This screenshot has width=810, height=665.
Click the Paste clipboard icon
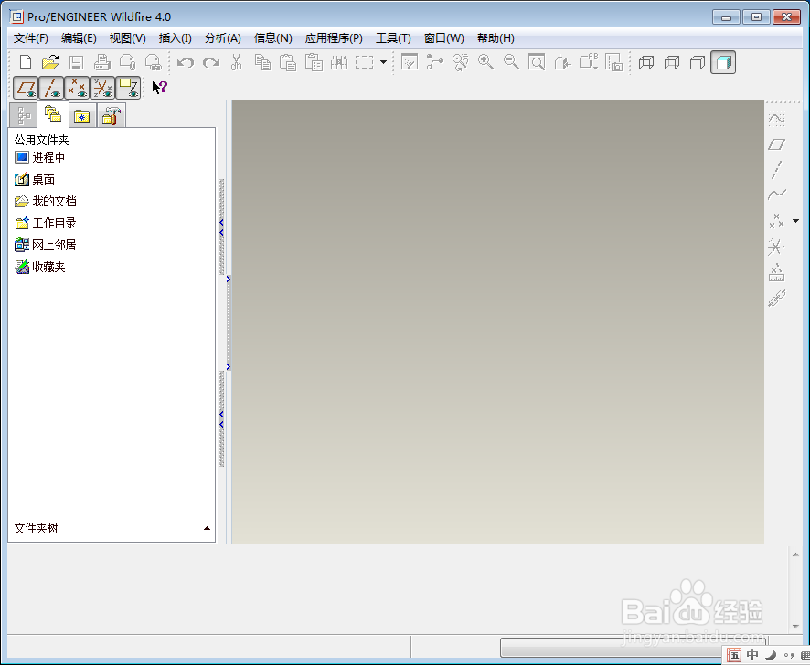pyautogui.click(x=288, y=62)
